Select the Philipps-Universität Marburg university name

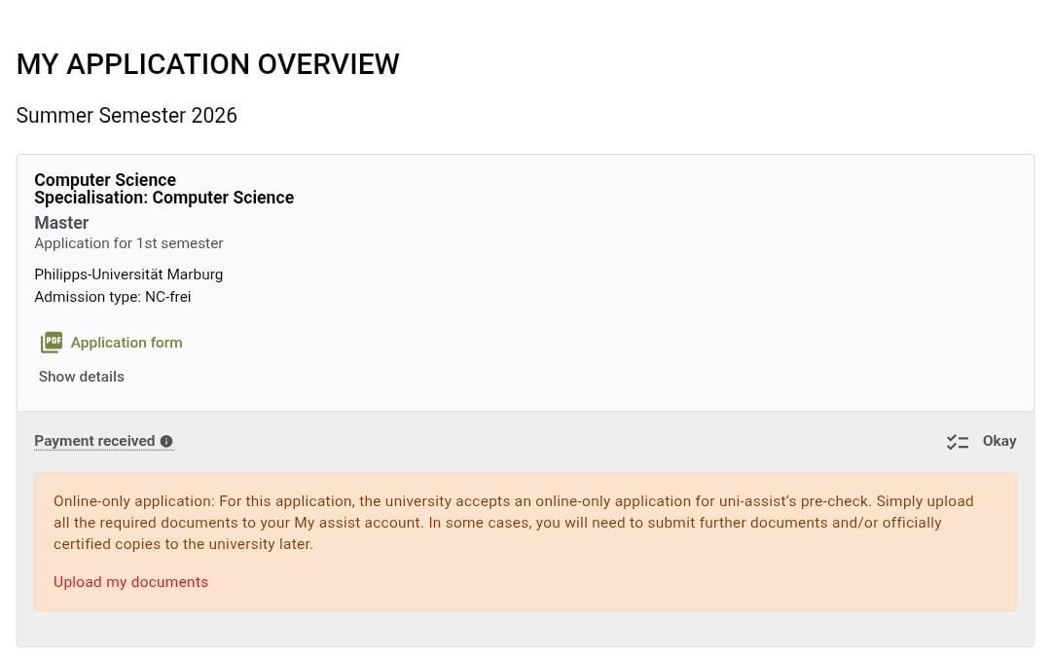coord(128,275)
